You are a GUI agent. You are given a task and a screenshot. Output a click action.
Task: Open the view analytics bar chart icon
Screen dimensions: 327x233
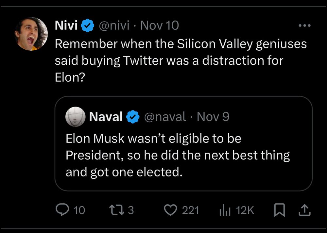(x=225, y=210)
